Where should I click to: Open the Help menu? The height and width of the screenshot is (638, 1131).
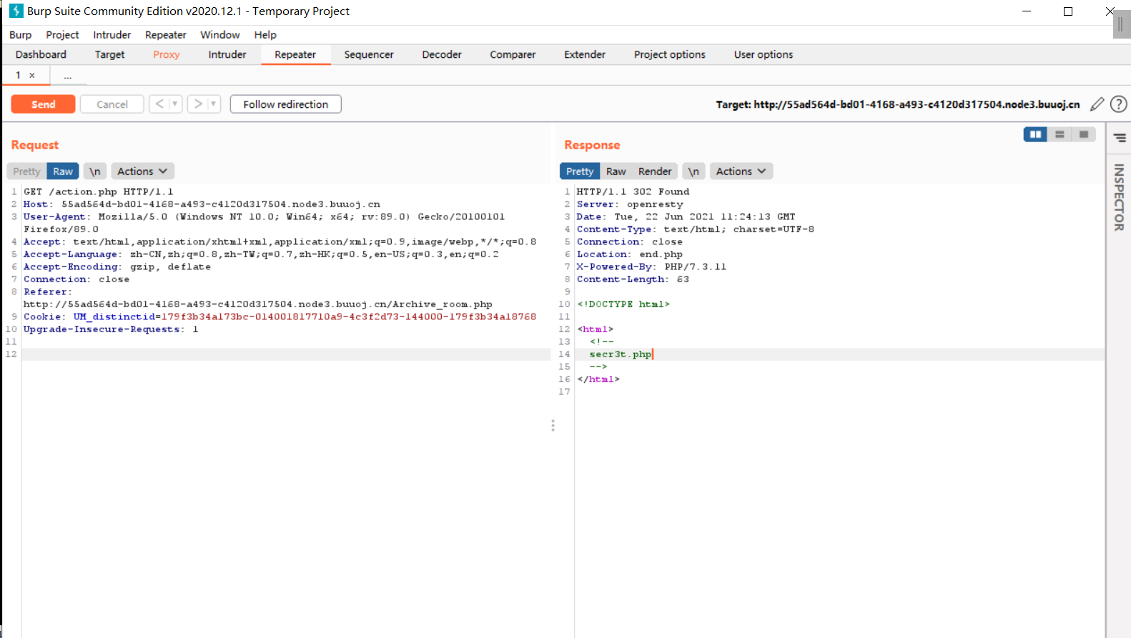tap(265, 34)
